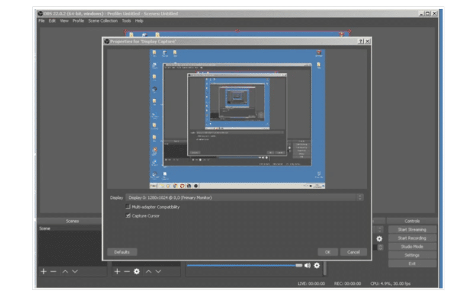Screen dimensions: 455x299
Task: Click Start Recording in Controls
Action: pyautogui.click(x=412, y=238)
